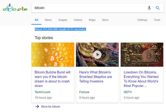Viewport: 166px width, 112px height.
Task: Open the Google doodle logo
Action: (15, 8)
